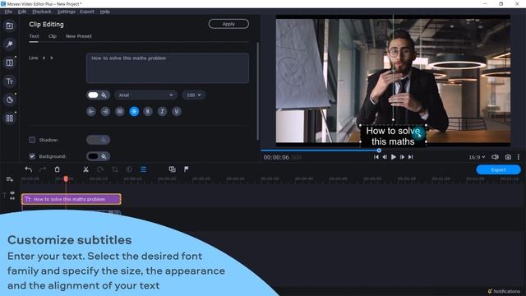The width and height of the screenshot is (526, 296).
Task: Pick the Shadow color swatch
Action: 98,140
